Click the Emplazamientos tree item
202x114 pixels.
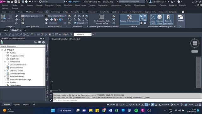pos(16,67)
